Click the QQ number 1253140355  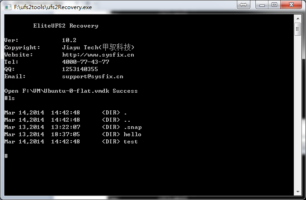click(80, 69)
